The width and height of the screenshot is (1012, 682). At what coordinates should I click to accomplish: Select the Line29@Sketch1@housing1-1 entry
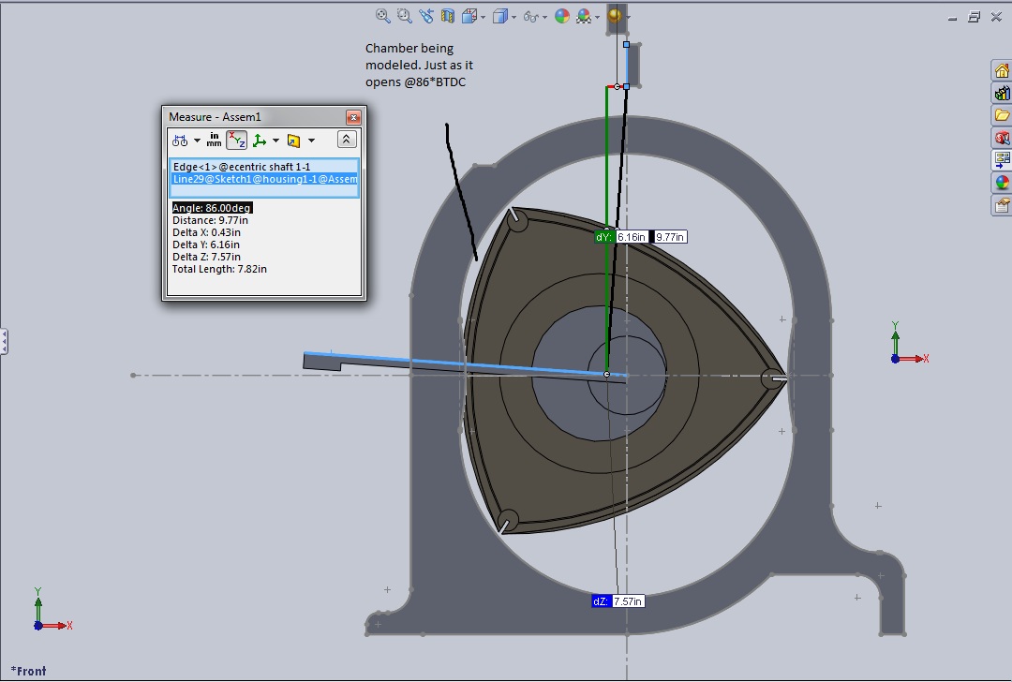click(264, 179)
